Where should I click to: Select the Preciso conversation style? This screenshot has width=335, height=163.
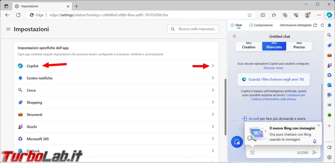point(299,45)
